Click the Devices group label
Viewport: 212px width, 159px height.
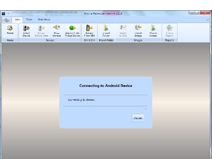[x=50, y=40]
